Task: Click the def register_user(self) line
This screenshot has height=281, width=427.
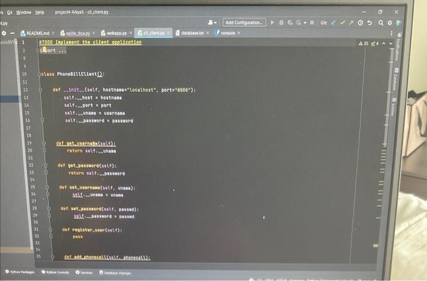Action: [92, 230]
